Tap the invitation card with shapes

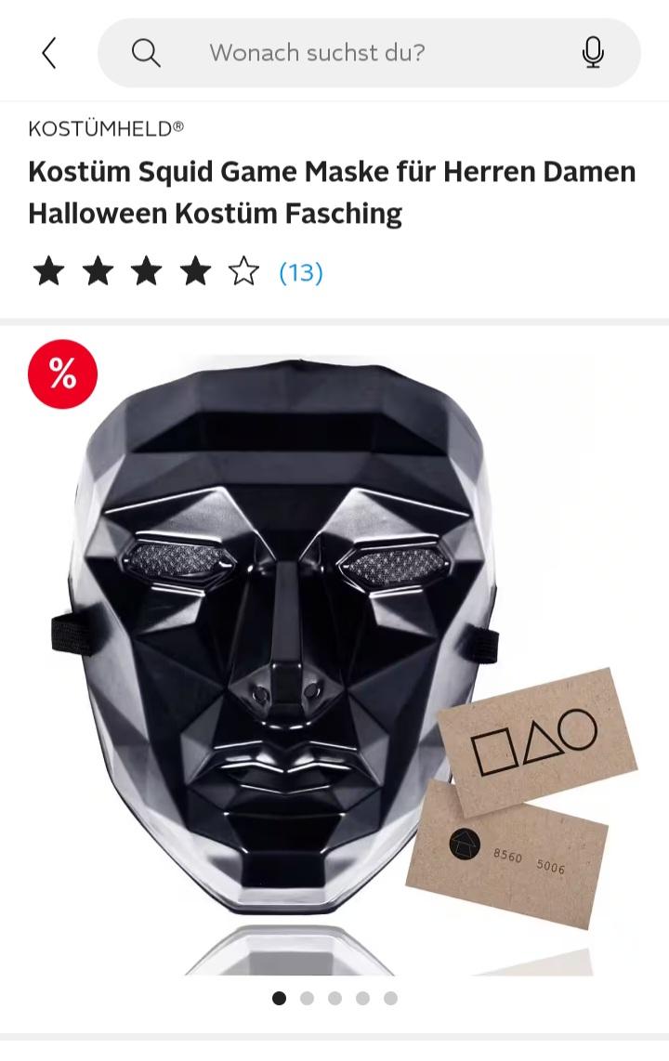click(538, 741)
